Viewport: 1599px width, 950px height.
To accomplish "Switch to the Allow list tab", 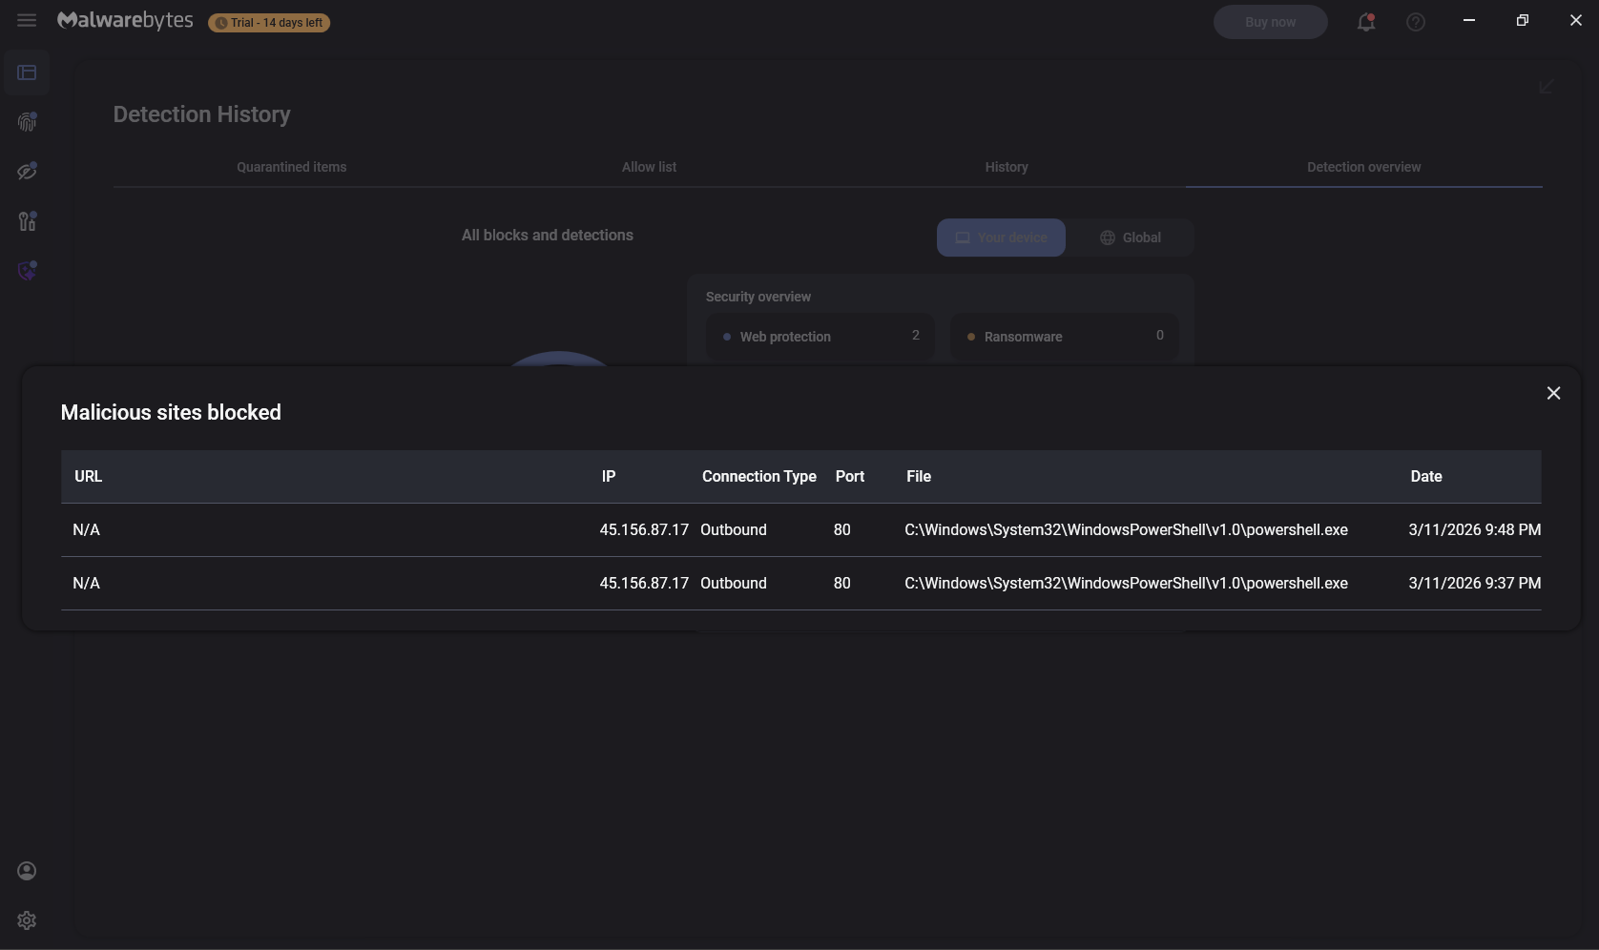I will point(649,167).
